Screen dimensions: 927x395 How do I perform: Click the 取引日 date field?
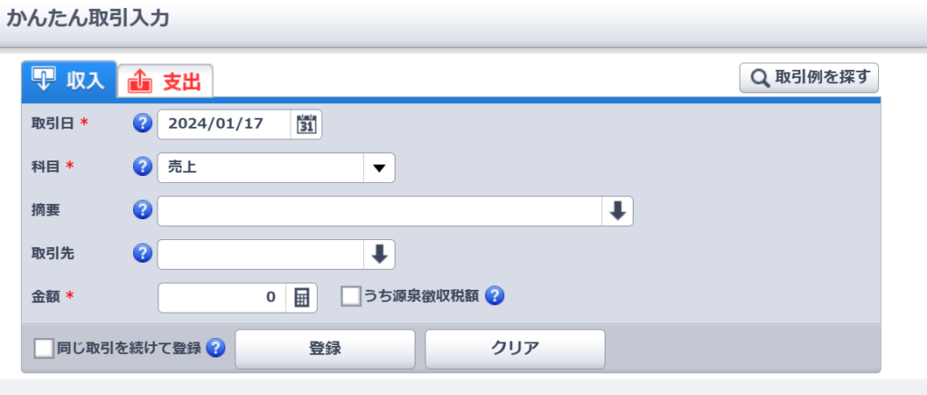(x=225, y=124)
